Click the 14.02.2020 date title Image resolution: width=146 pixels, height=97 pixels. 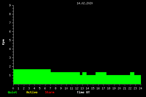85,3
